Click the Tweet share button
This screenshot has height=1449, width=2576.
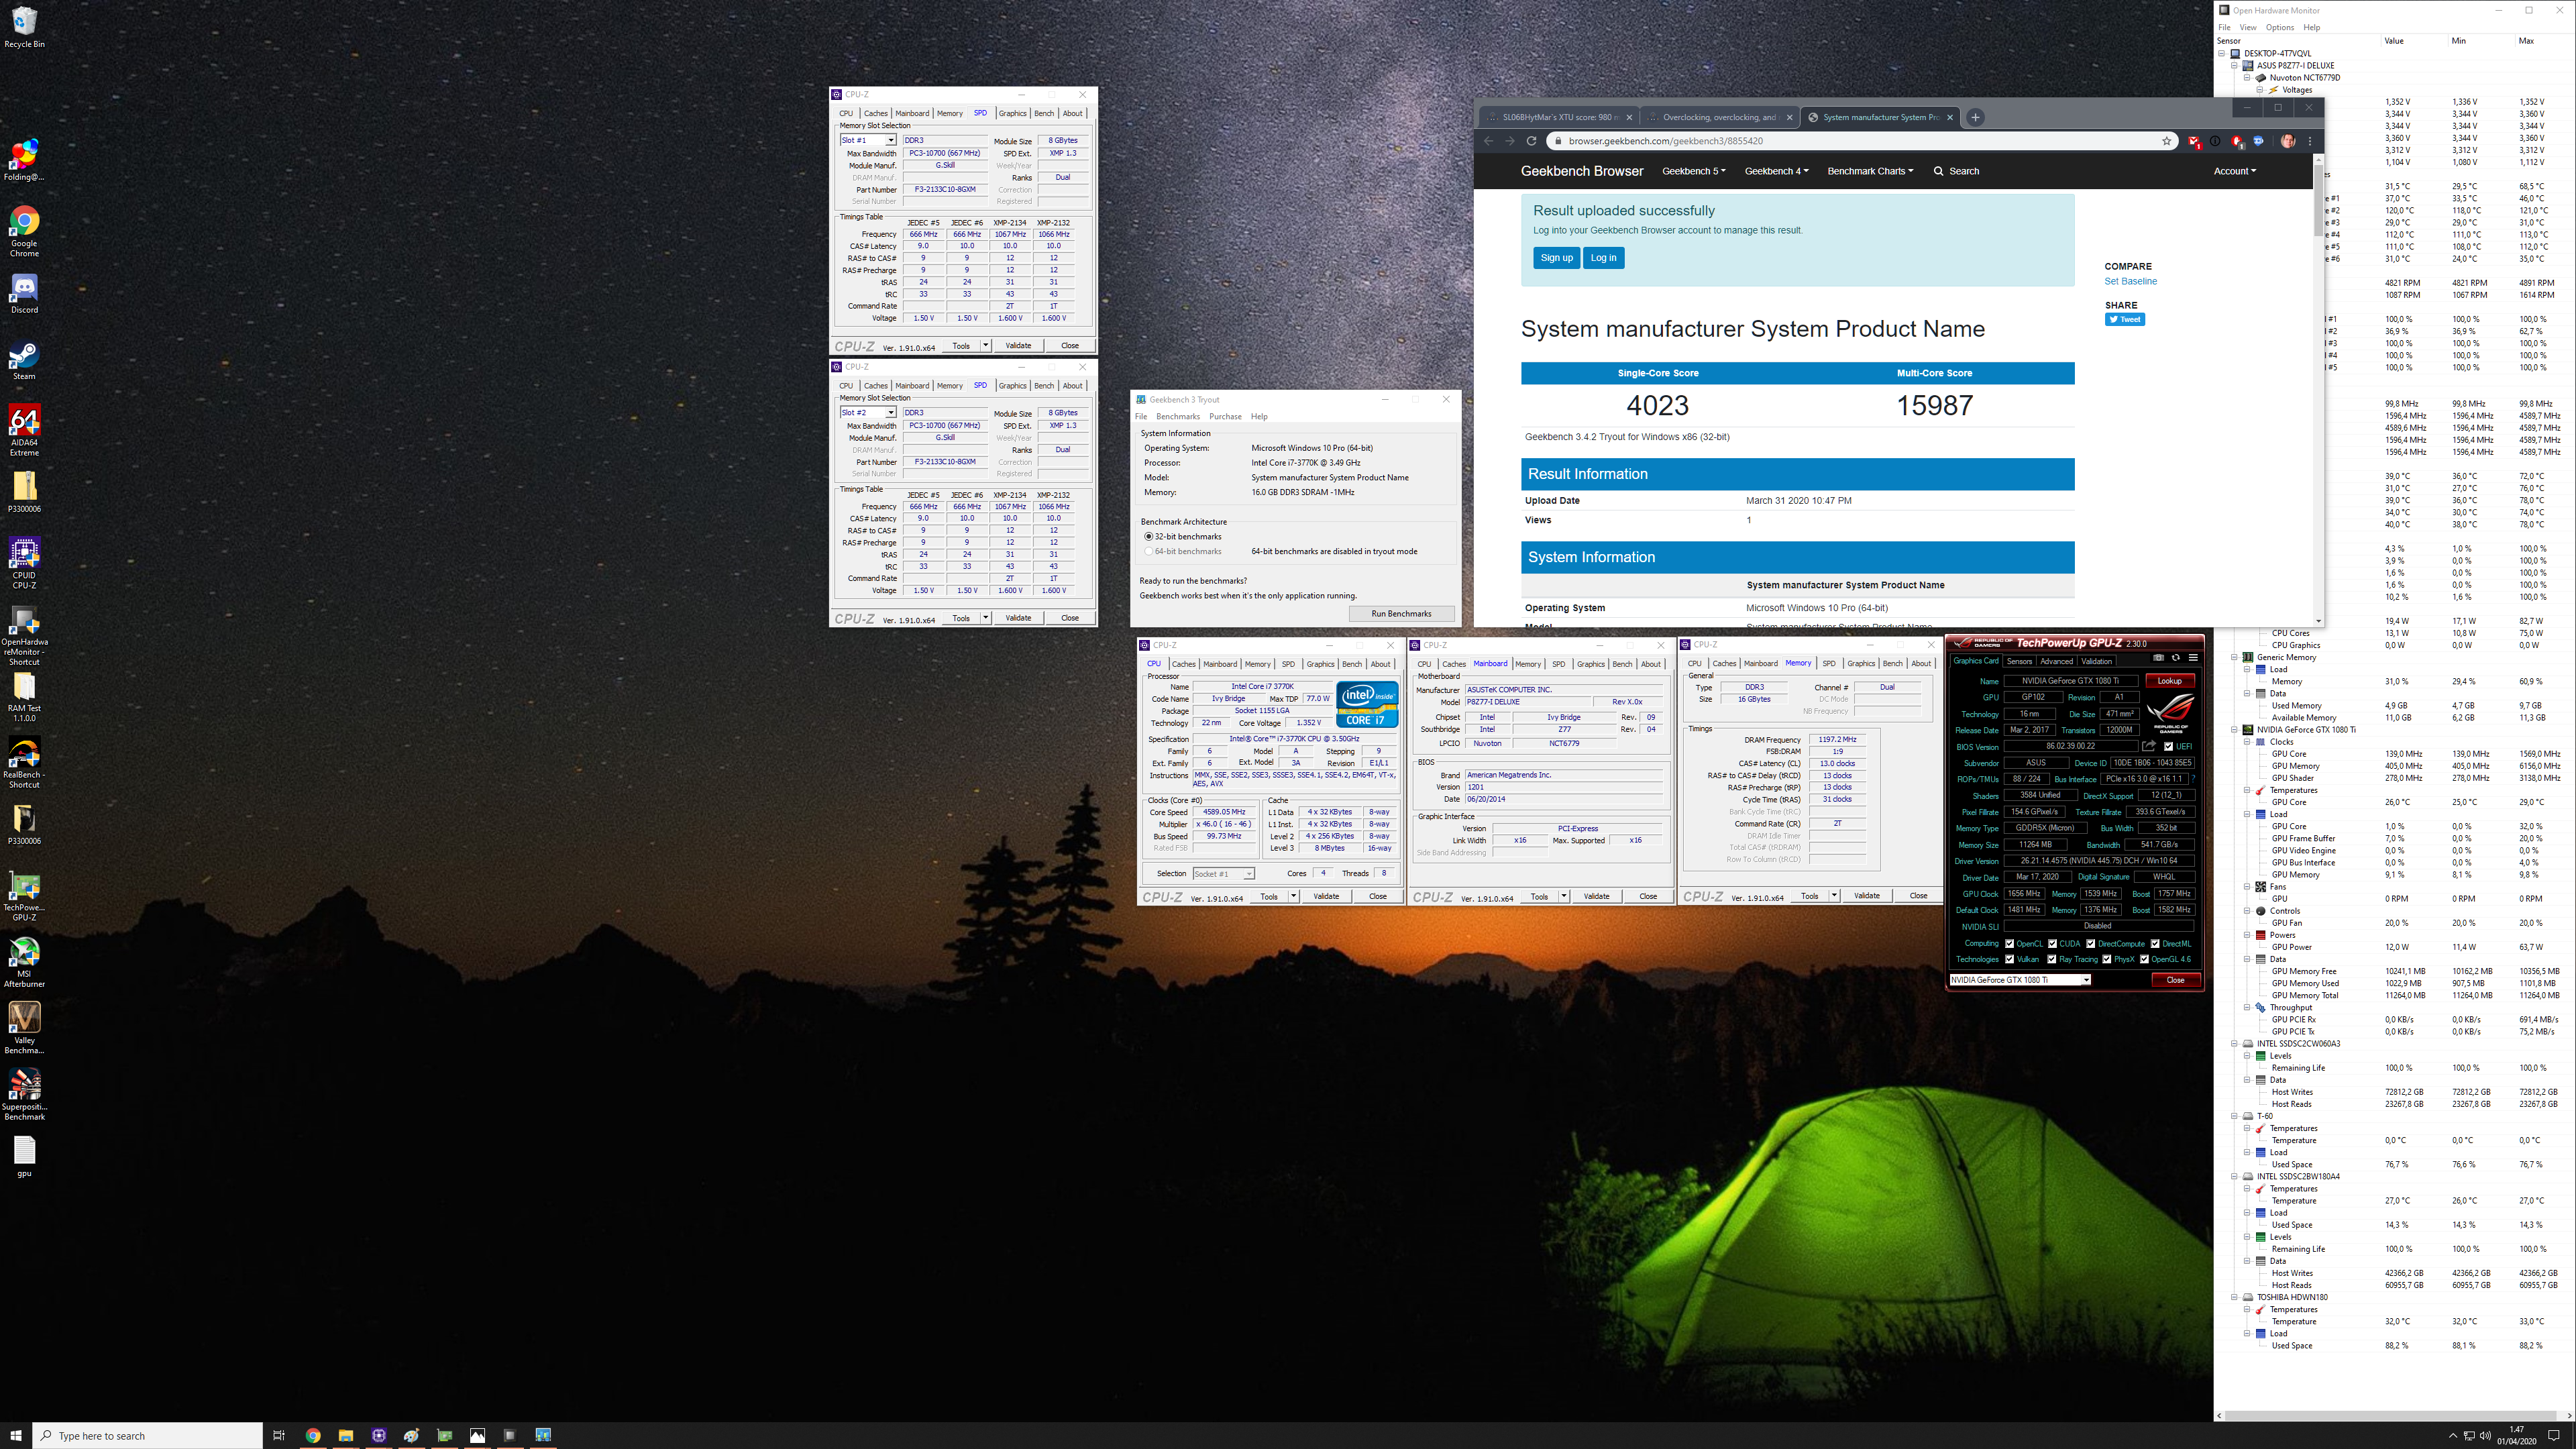[x=2124, y=320]
